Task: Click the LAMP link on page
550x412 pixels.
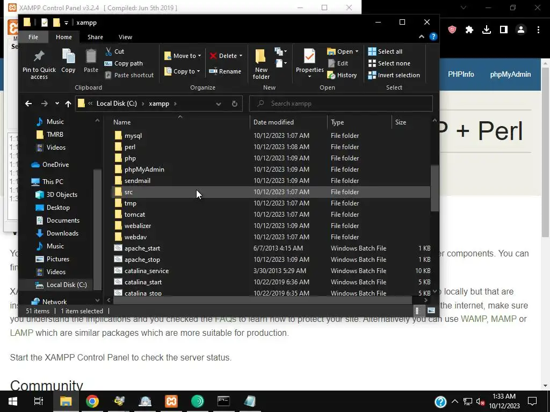Action: click(21, 333)
